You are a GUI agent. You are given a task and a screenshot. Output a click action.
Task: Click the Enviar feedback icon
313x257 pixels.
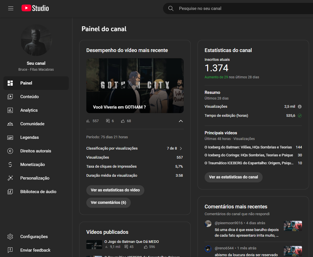pyautogui.click(x=10, y=250)
